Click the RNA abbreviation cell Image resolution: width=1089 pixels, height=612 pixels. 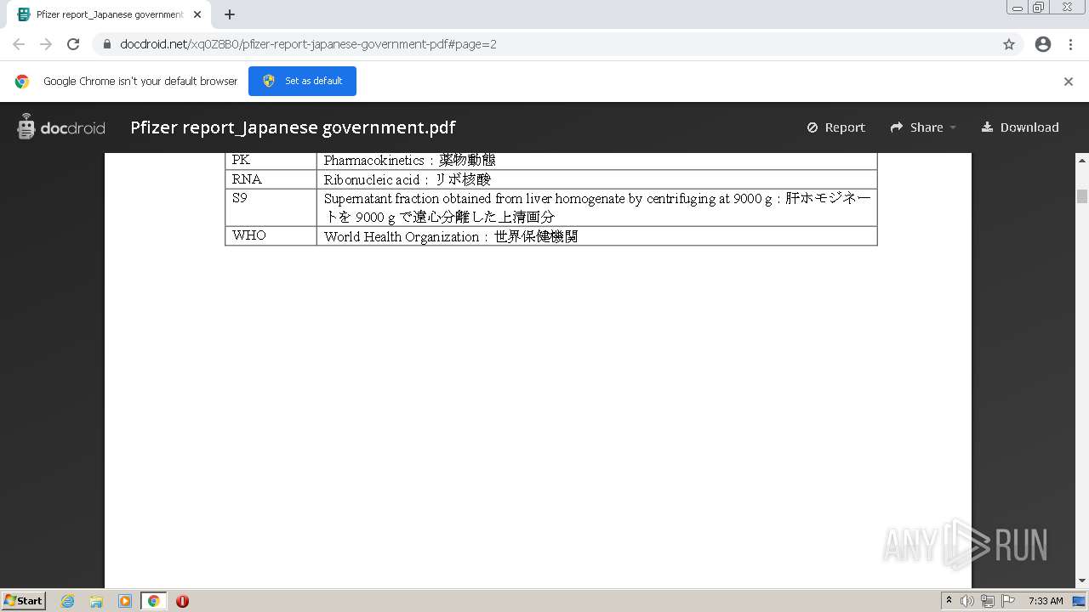pos(271,179)
